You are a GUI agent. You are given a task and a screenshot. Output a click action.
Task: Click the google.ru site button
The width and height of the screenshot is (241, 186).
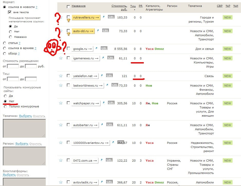click(x=82, y=49)
